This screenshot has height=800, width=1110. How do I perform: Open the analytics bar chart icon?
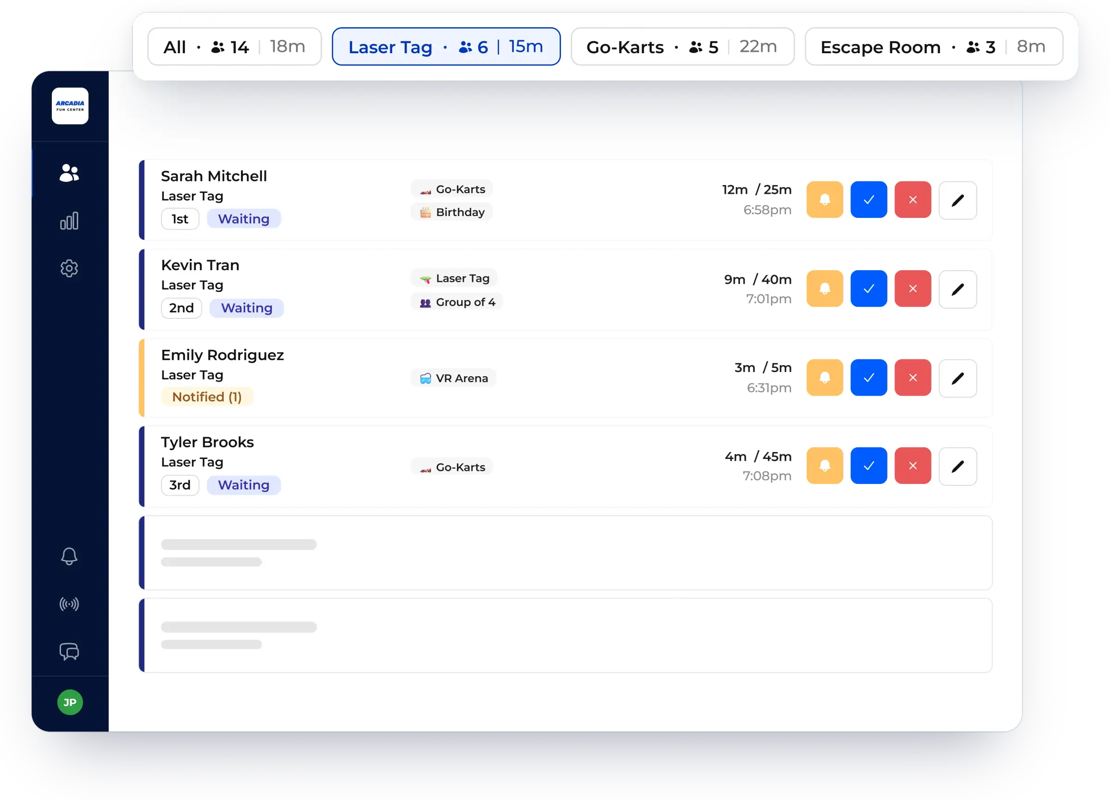(69, 221)
